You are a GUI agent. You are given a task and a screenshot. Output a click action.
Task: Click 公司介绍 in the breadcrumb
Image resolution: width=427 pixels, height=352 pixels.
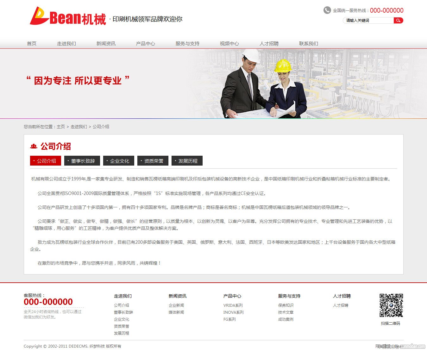point(101,127)
